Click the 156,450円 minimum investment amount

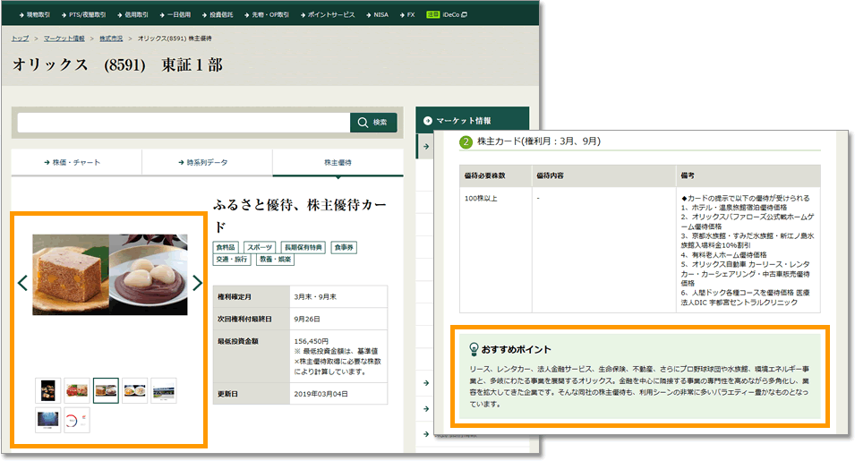312,341
